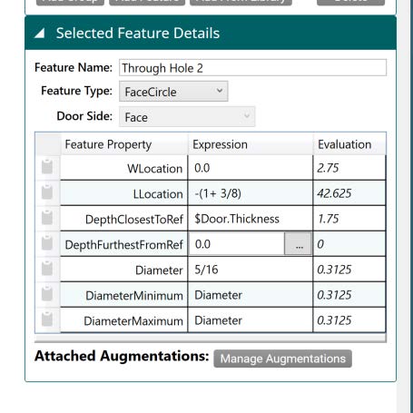Click the lock icon in the WLocation row
413x413 pixels.
[47, 166]
